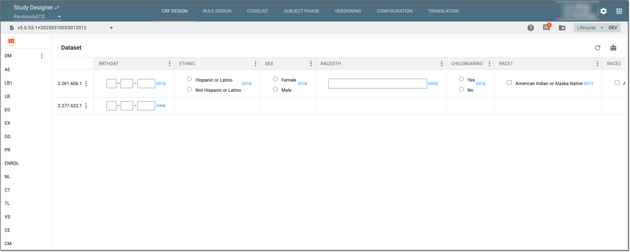This screenshot has height=252, width=630.
Task: Select the AE form in sidebar
Action: coord(7,70)
